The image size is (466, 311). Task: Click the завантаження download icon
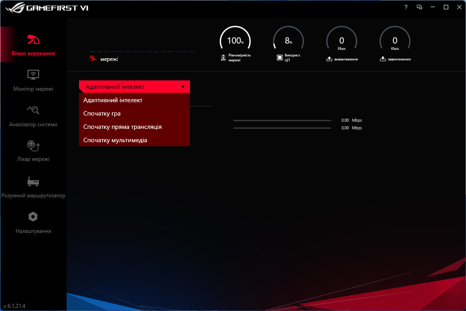pos(383,59)
